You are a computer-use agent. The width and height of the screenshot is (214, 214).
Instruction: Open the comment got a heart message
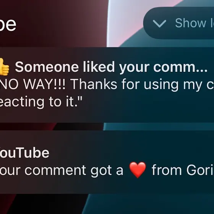click(107, 170)
